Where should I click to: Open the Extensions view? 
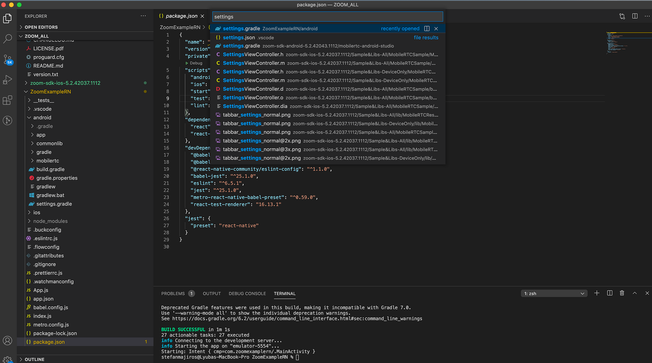[7, 100]
